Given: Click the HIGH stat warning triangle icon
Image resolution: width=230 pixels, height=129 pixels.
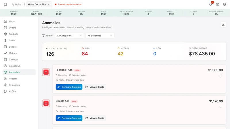Looking at the screenshot, I should 83,48.
